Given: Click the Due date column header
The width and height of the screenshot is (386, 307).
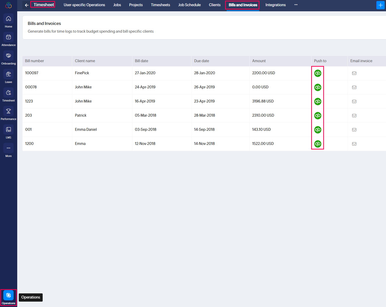Looking at the screenshot, I should pyautogui.click(x=201, y=61).
